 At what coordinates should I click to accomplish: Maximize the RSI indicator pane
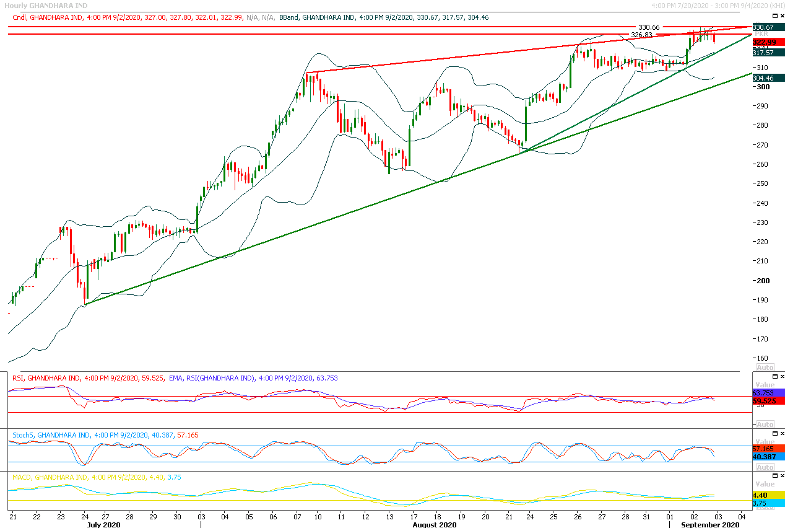774,376
